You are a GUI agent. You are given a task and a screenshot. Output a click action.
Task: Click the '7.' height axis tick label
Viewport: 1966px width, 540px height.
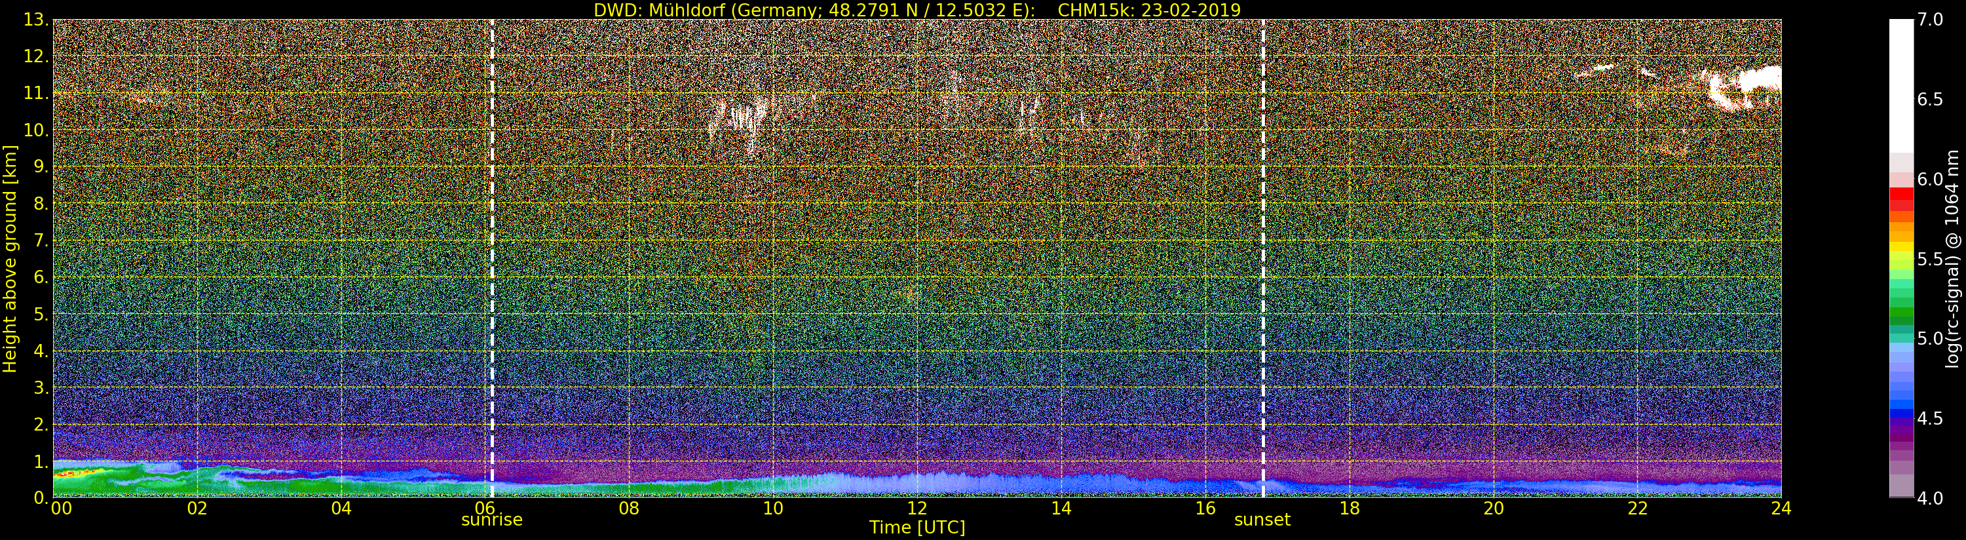41,241
